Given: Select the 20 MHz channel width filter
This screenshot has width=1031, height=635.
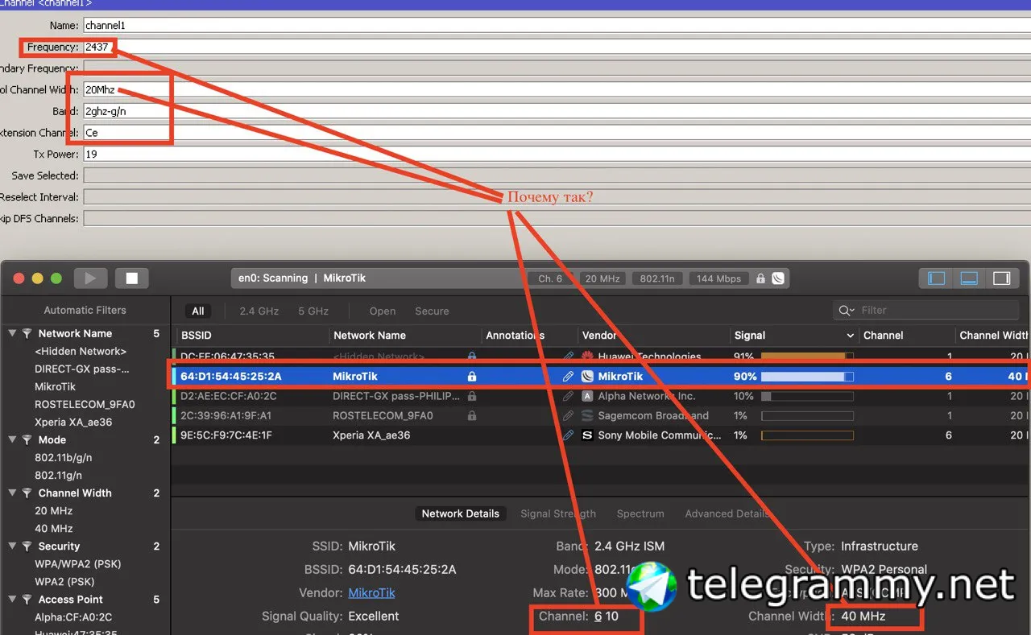Looking at the screenshot, I should [54, 510].
